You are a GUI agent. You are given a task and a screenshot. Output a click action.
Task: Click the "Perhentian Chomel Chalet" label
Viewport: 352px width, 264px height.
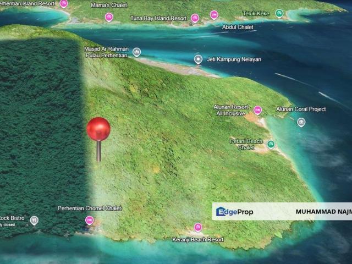[90, 208]
